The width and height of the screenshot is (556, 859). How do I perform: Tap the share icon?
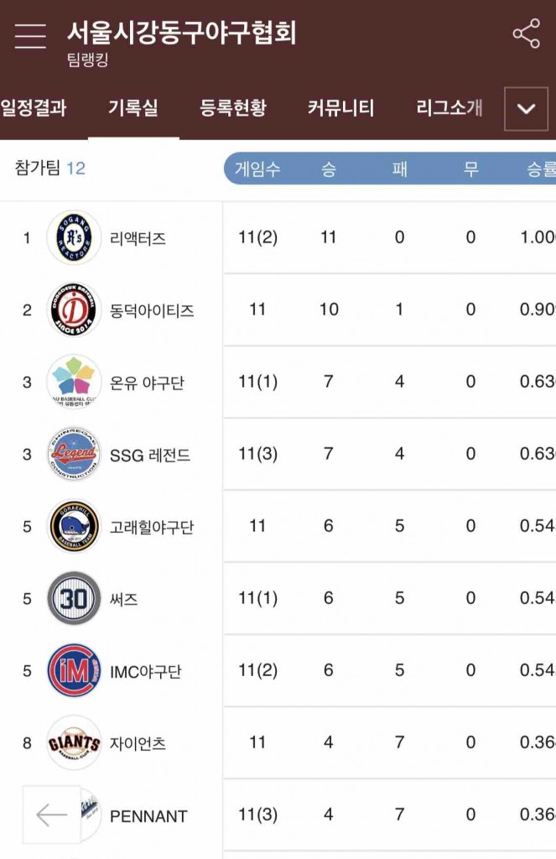[x=526, y=34]
